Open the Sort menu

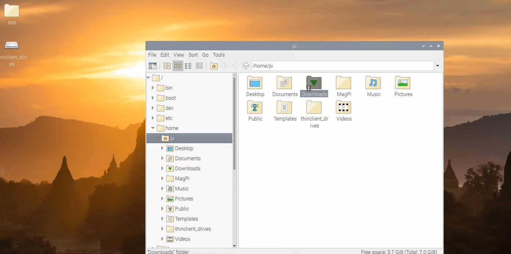193,55
